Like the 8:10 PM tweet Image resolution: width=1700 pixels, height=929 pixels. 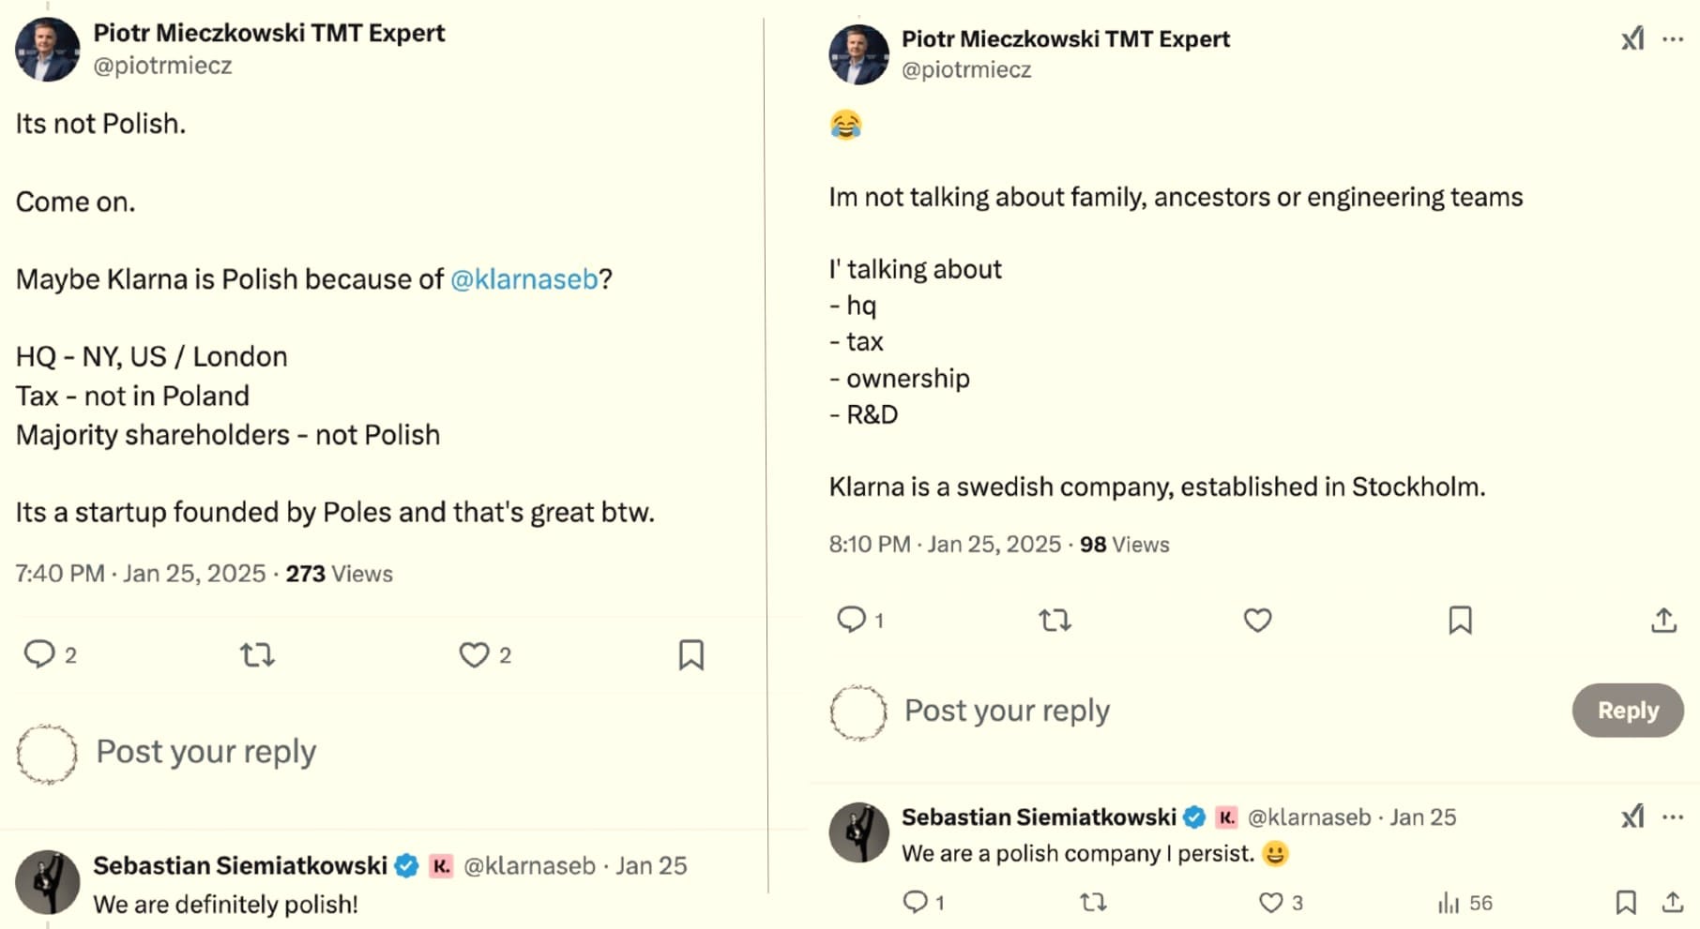tap(1257, 619)
